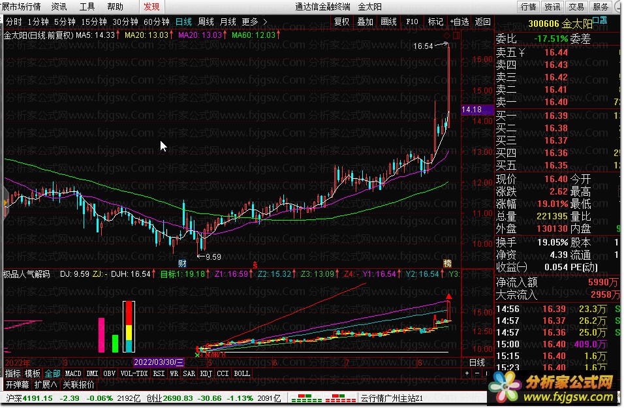Click the 标记 mark button
Screen dimensions: 624x408
tap(435, 22)
